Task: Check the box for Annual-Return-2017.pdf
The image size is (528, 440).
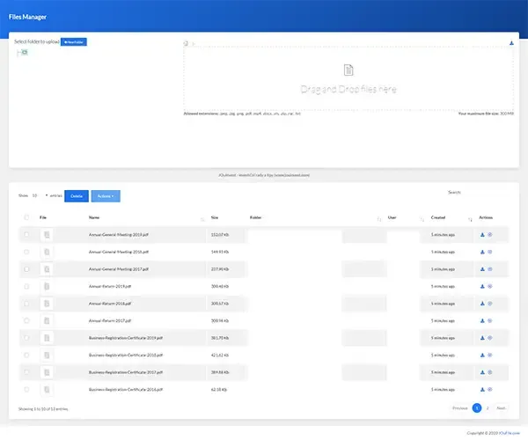Action: click(x=26, y=320)
